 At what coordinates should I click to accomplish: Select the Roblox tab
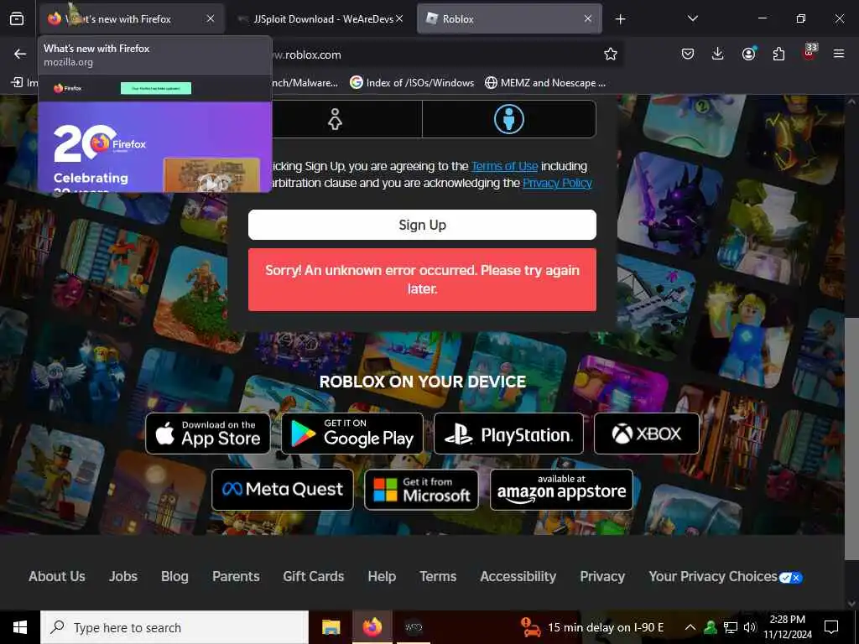pos(509,19)
